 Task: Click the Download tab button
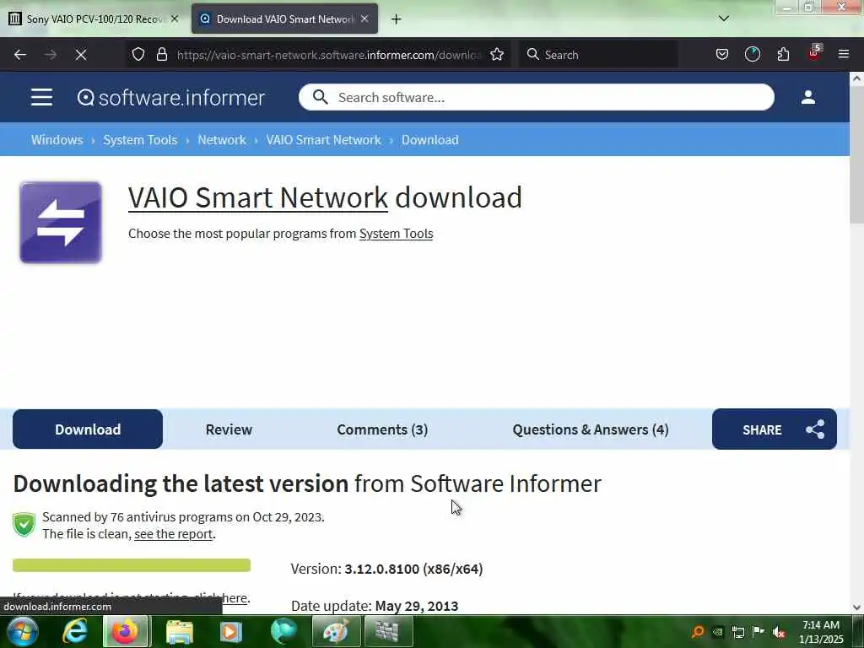coord(88,429)
